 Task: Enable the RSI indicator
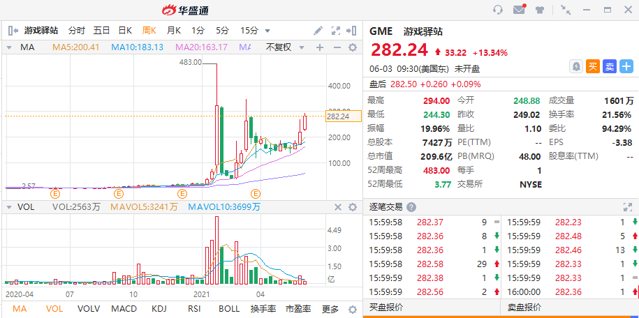[x=194, y=309]
